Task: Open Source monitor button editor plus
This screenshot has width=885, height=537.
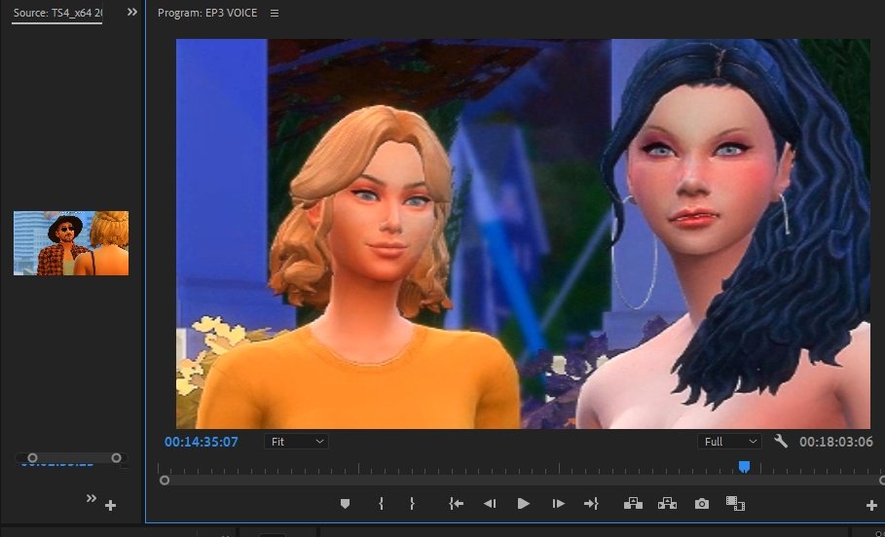Action: tap(111, 506)
